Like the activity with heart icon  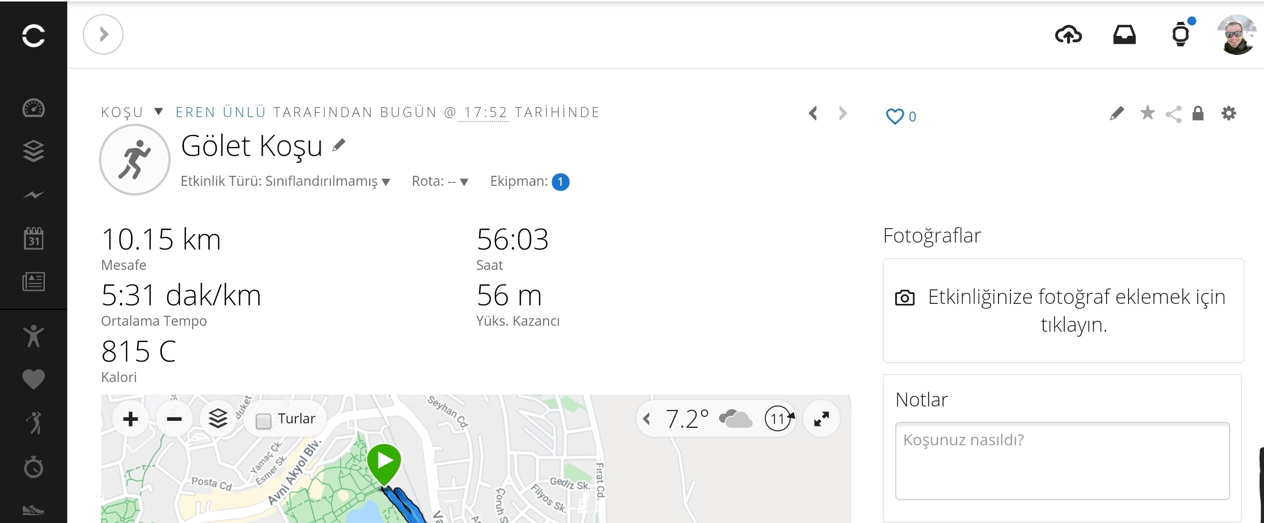pos(895,117)
